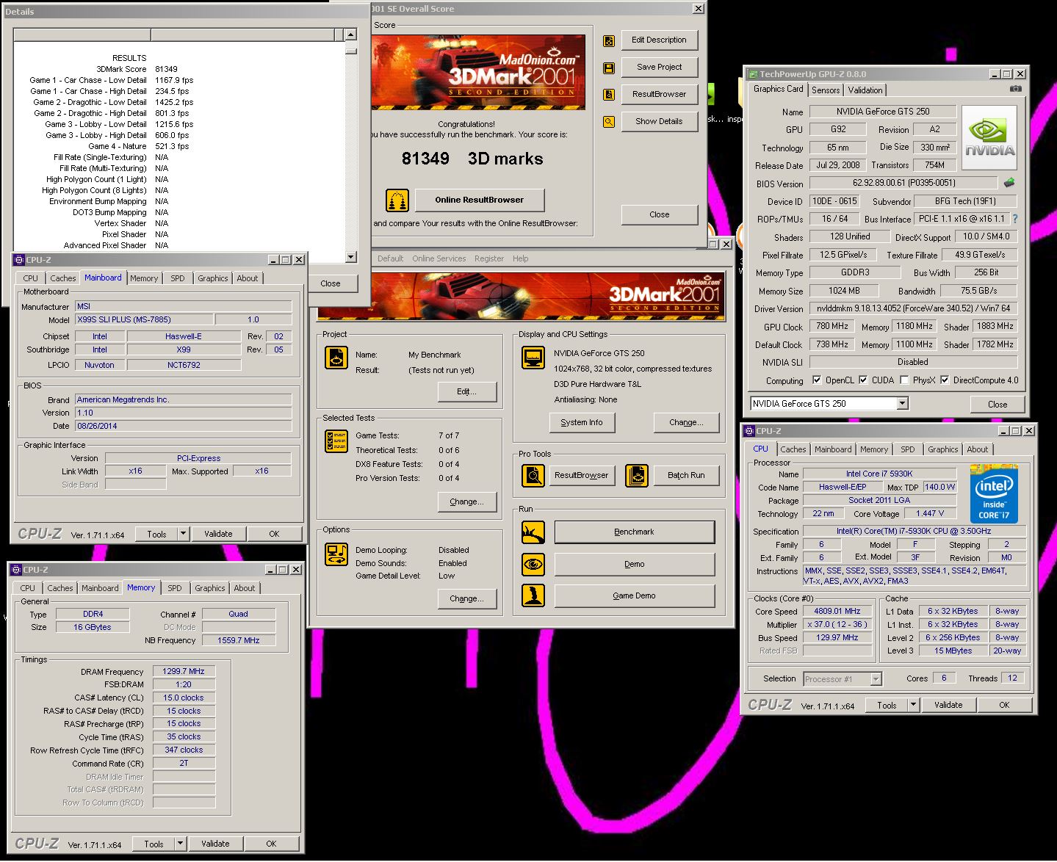Click the Edit... button under Project
The height and width of the screenshot is (862, 1057).
(x=466, y=391)
